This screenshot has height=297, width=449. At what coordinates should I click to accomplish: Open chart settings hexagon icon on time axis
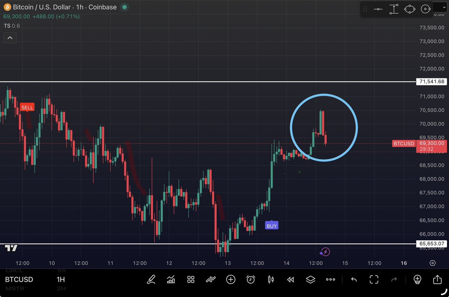pyautogui.click(x=433, y=263)
